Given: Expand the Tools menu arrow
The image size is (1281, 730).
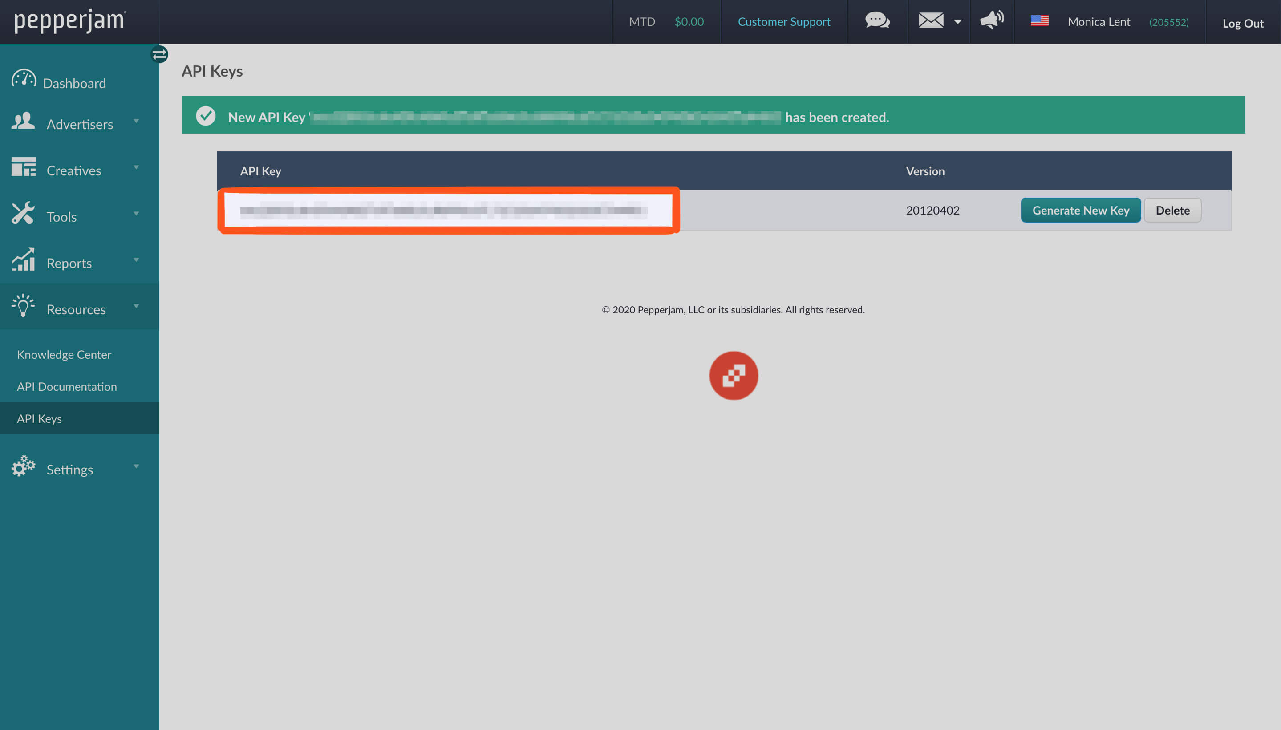Looking at the screenshot, I should [x=136, y=214].
